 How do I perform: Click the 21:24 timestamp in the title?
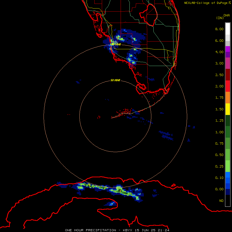[163, 230]
